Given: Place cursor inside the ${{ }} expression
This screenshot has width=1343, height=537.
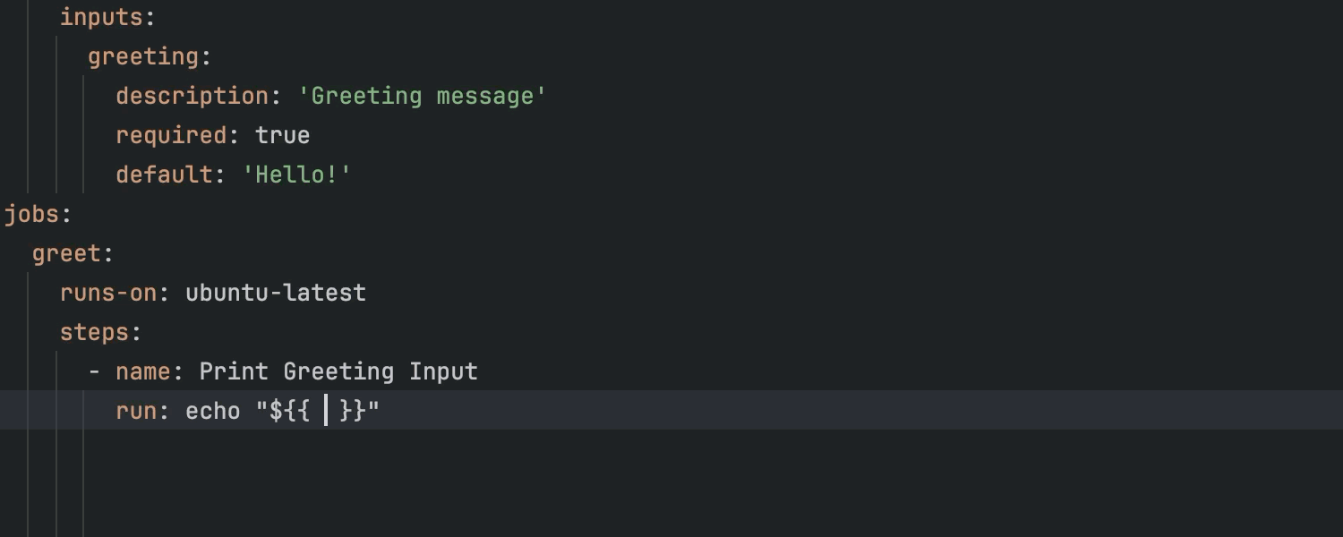Looking at the screenshot, I should pyautogui.click(x=326, y=412).
